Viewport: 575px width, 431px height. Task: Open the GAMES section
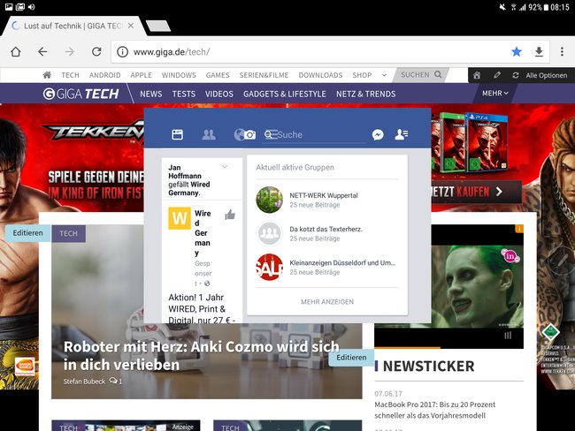[x=218, y=75]
